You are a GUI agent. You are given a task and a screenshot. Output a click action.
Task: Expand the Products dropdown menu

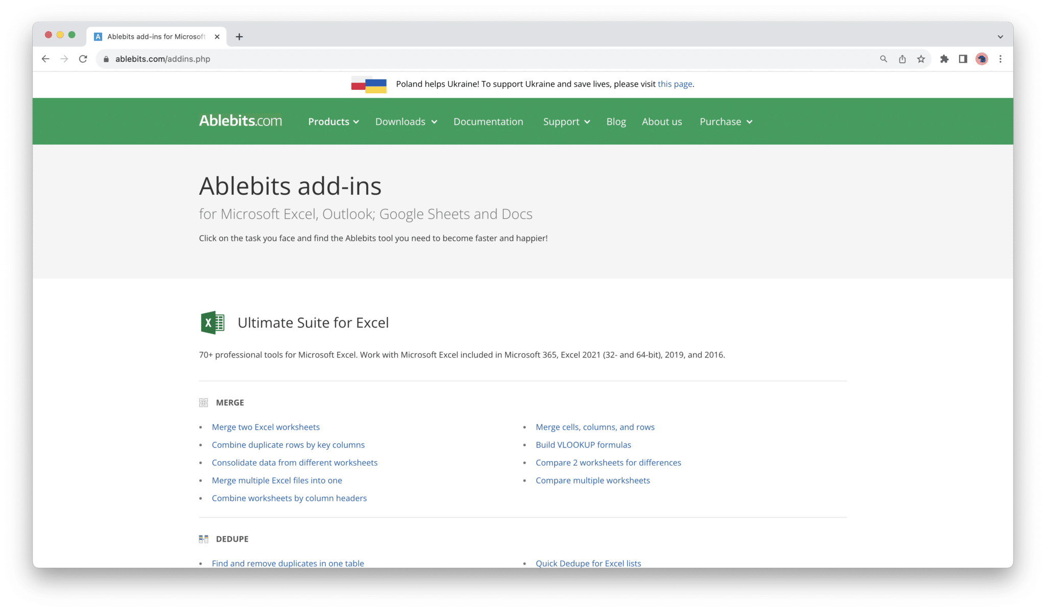click(334, 121)
